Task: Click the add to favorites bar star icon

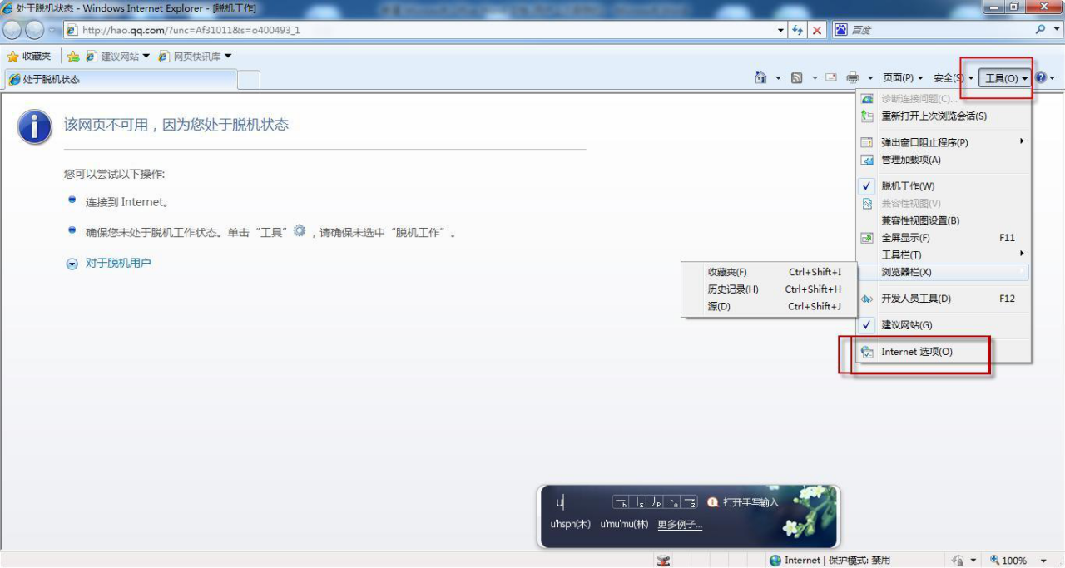Action: 73,57
